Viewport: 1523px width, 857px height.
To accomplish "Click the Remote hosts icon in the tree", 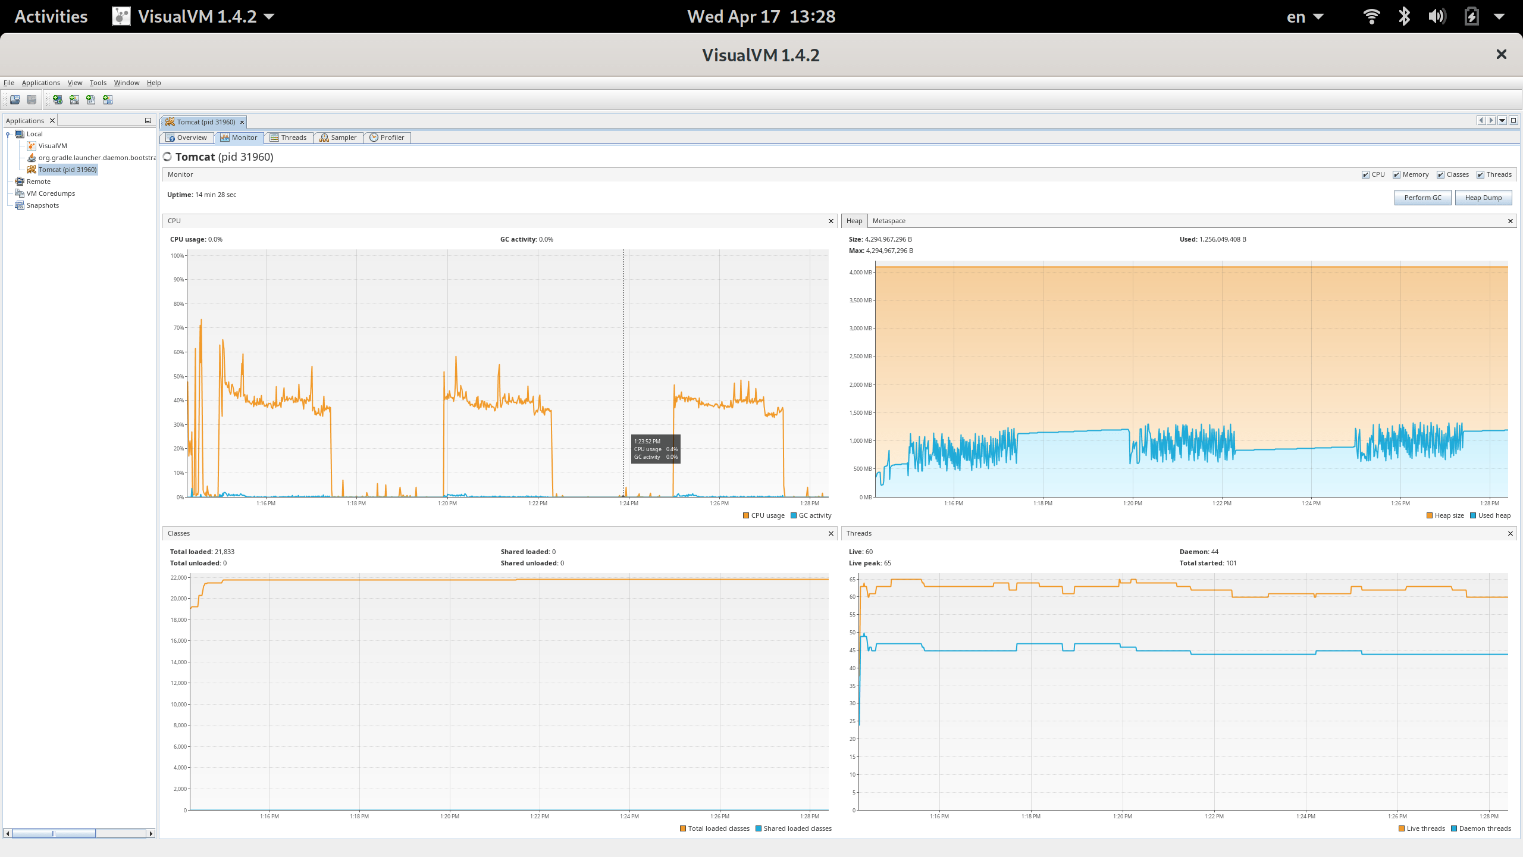I will (x=20, y=182).
